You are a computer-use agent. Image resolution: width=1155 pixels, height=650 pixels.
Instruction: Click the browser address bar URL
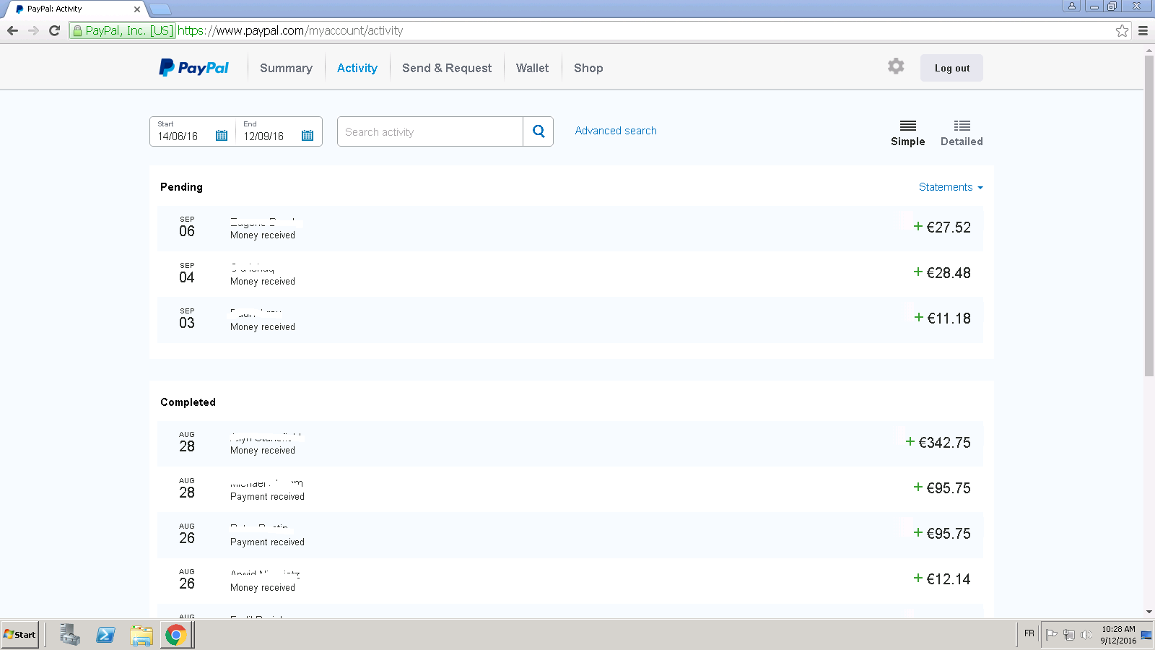tap(290, 30)
